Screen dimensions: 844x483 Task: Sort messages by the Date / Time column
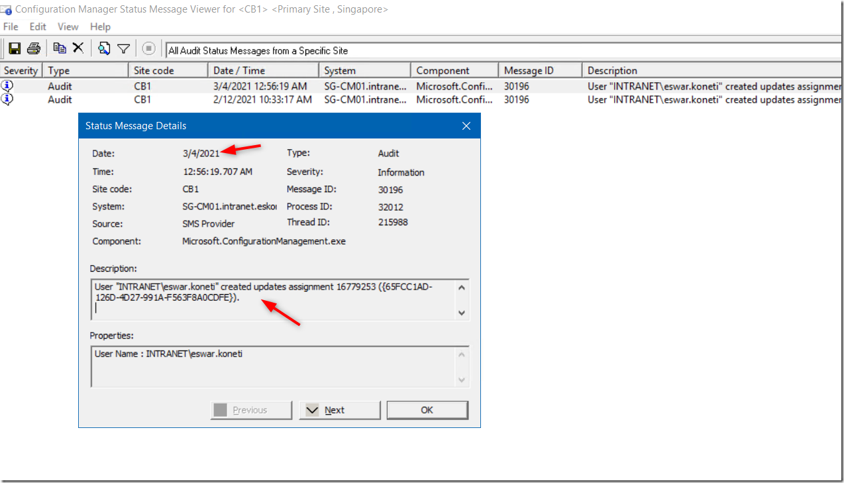click(x=262, y=70)
